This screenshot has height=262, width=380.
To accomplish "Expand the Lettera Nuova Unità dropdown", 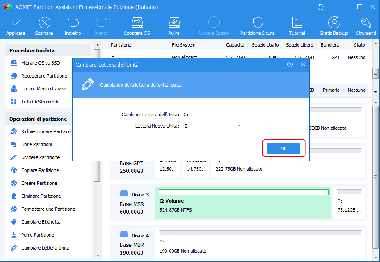I will pos(239,126).
